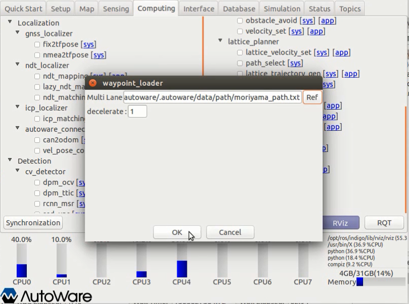Collapse the Detection tree node

pos(10,160)
